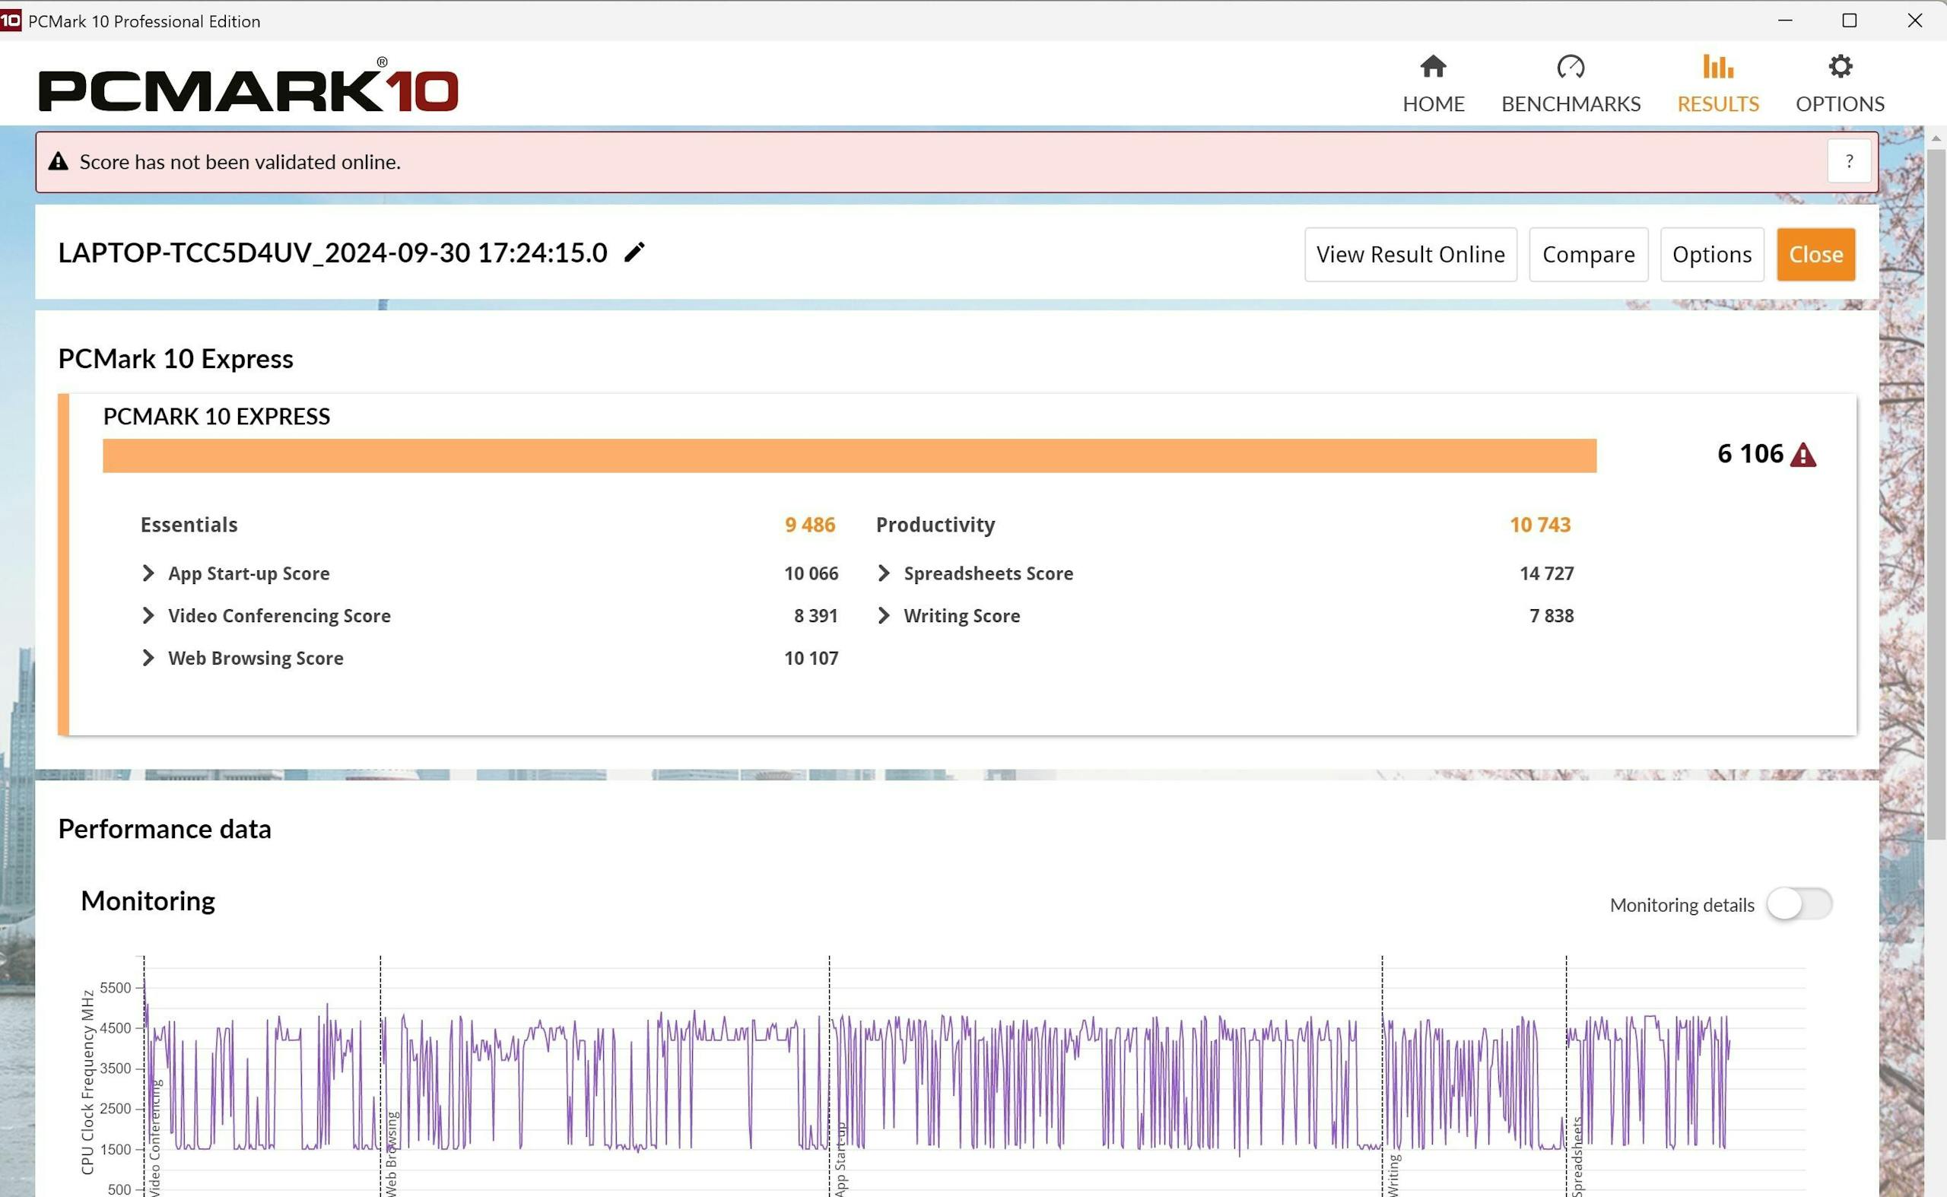Click the Spreadsheets score value 14 727
Viewport: 1947px width, 1197px height.
point(1546,573)
